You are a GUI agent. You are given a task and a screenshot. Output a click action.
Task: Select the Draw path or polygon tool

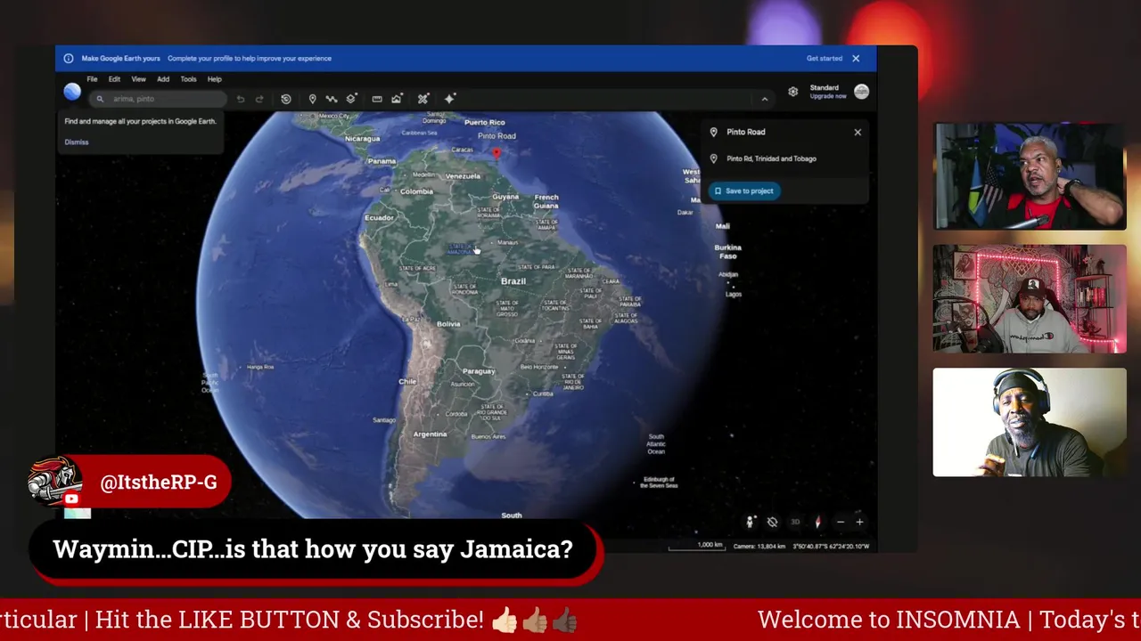[332, 99]
